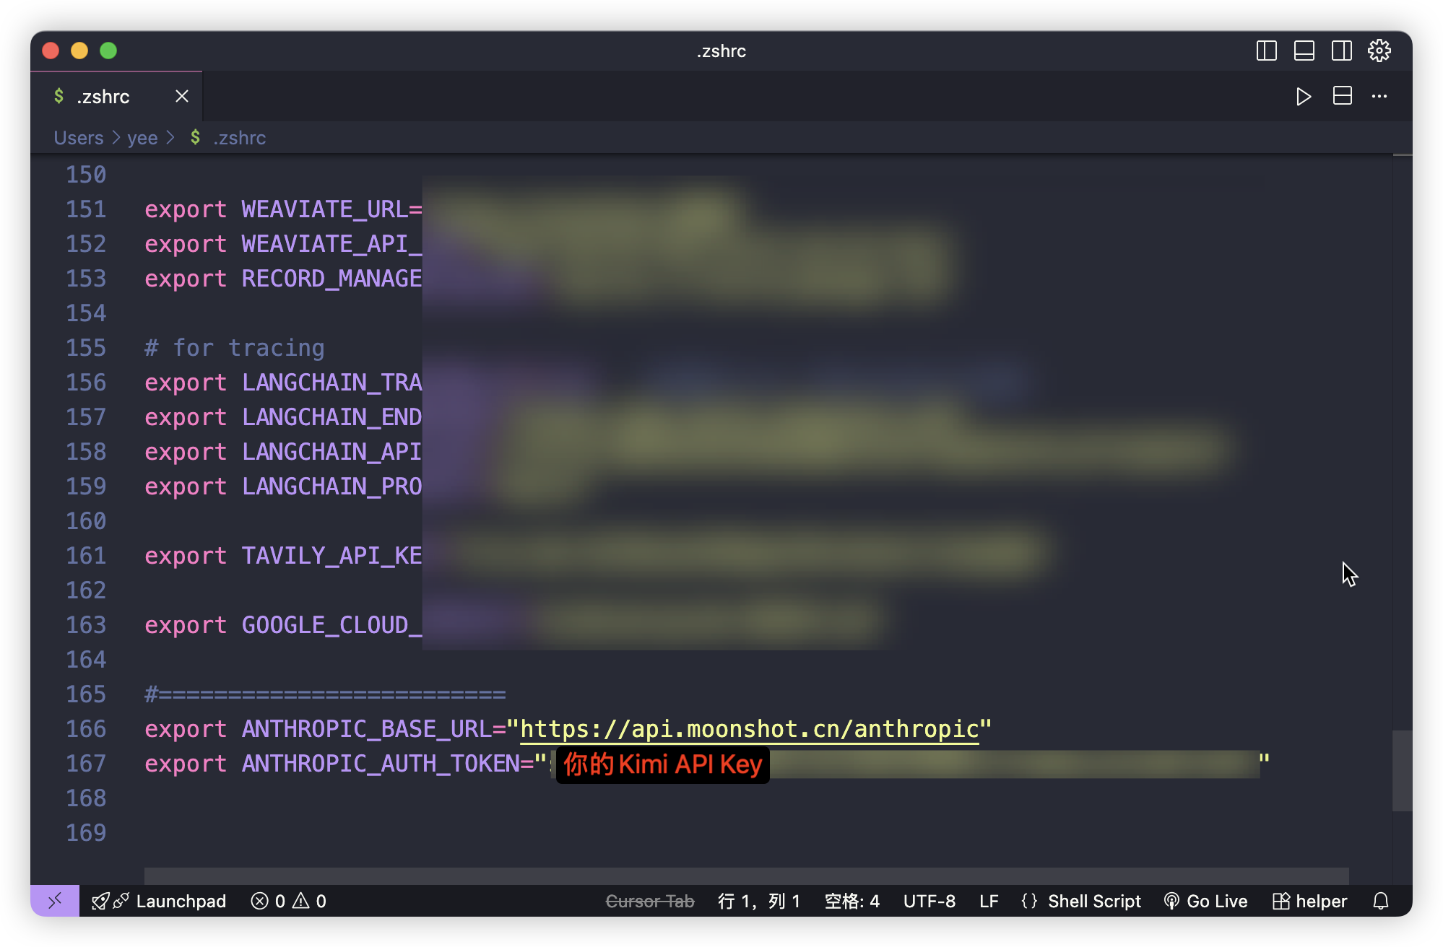Open the settings gear in title bar
The width and height of the screenshot is (1443, 947).
pos(1379,51)
